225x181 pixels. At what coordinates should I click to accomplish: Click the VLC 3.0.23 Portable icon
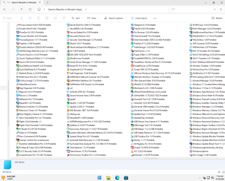[132, 151]
